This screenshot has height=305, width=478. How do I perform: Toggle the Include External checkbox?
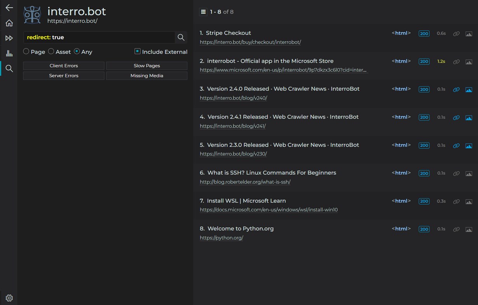click(137, 51)
